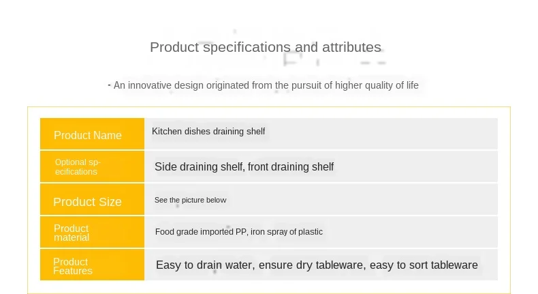Click the "See the picture below" text
This screenshot has width=538, height=294.
point(190,200)
